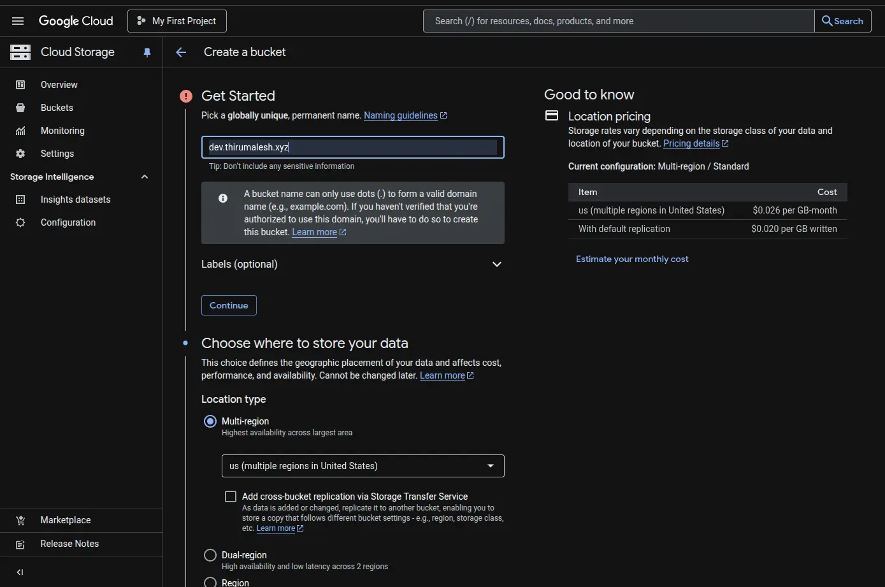Go to Buckets in the sidebar

[57, 107]
